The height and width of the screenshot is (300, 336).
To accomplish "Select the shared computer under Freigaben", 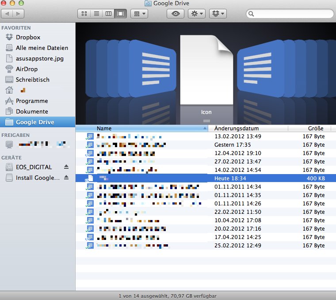I will pyautogui.click(x=38, y=144).
